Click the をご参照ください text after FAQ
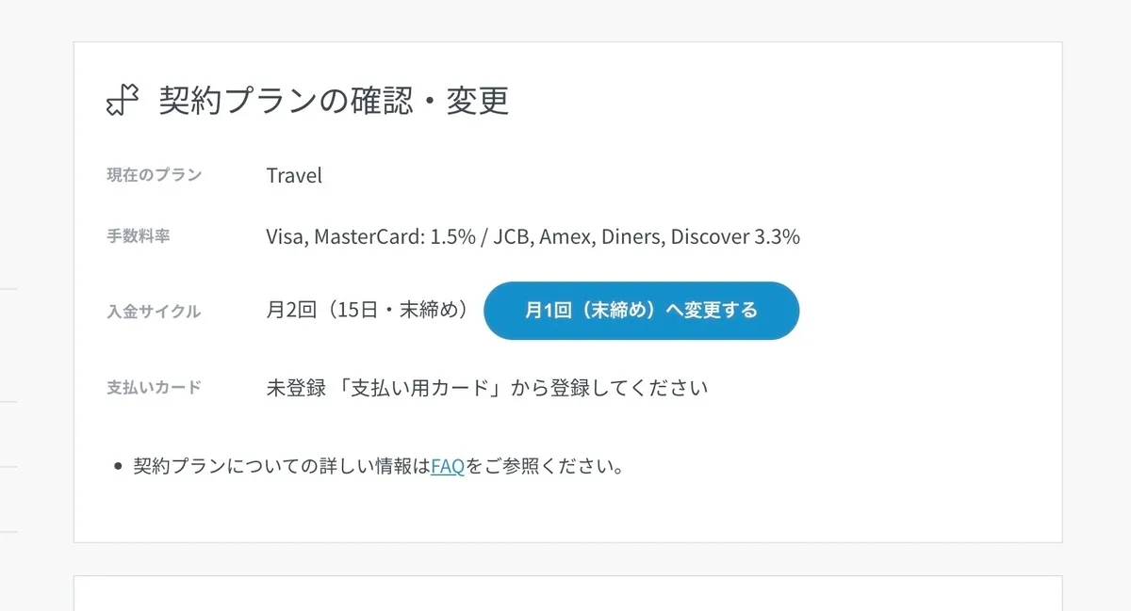Image resolution: width=1131 pixels, height=611 pixels. coord(546,466)
